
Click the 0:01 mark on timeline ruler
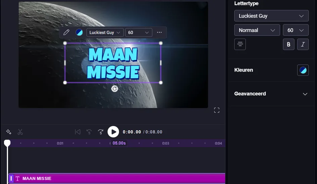[x=60, y=143]
